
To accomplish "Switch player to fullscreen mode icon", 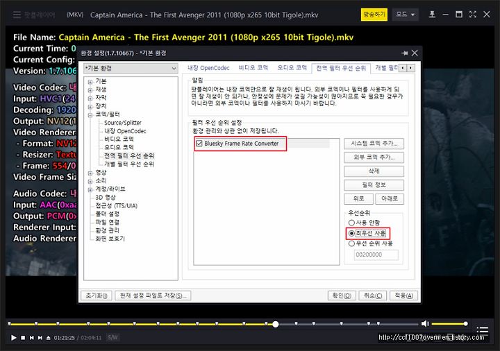I will pos(473,15).
